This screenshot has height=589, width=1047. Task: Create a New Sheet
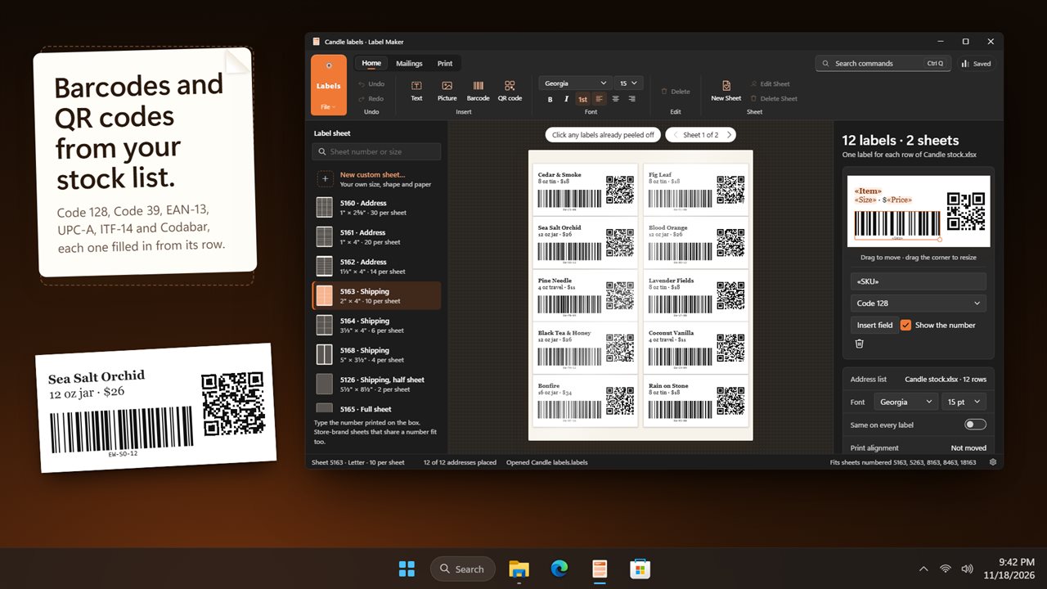[x=726, y=90]
